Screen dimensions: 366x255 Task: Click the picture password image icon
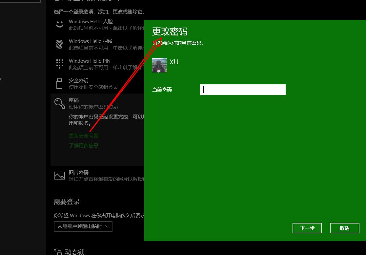pos(59,176)
